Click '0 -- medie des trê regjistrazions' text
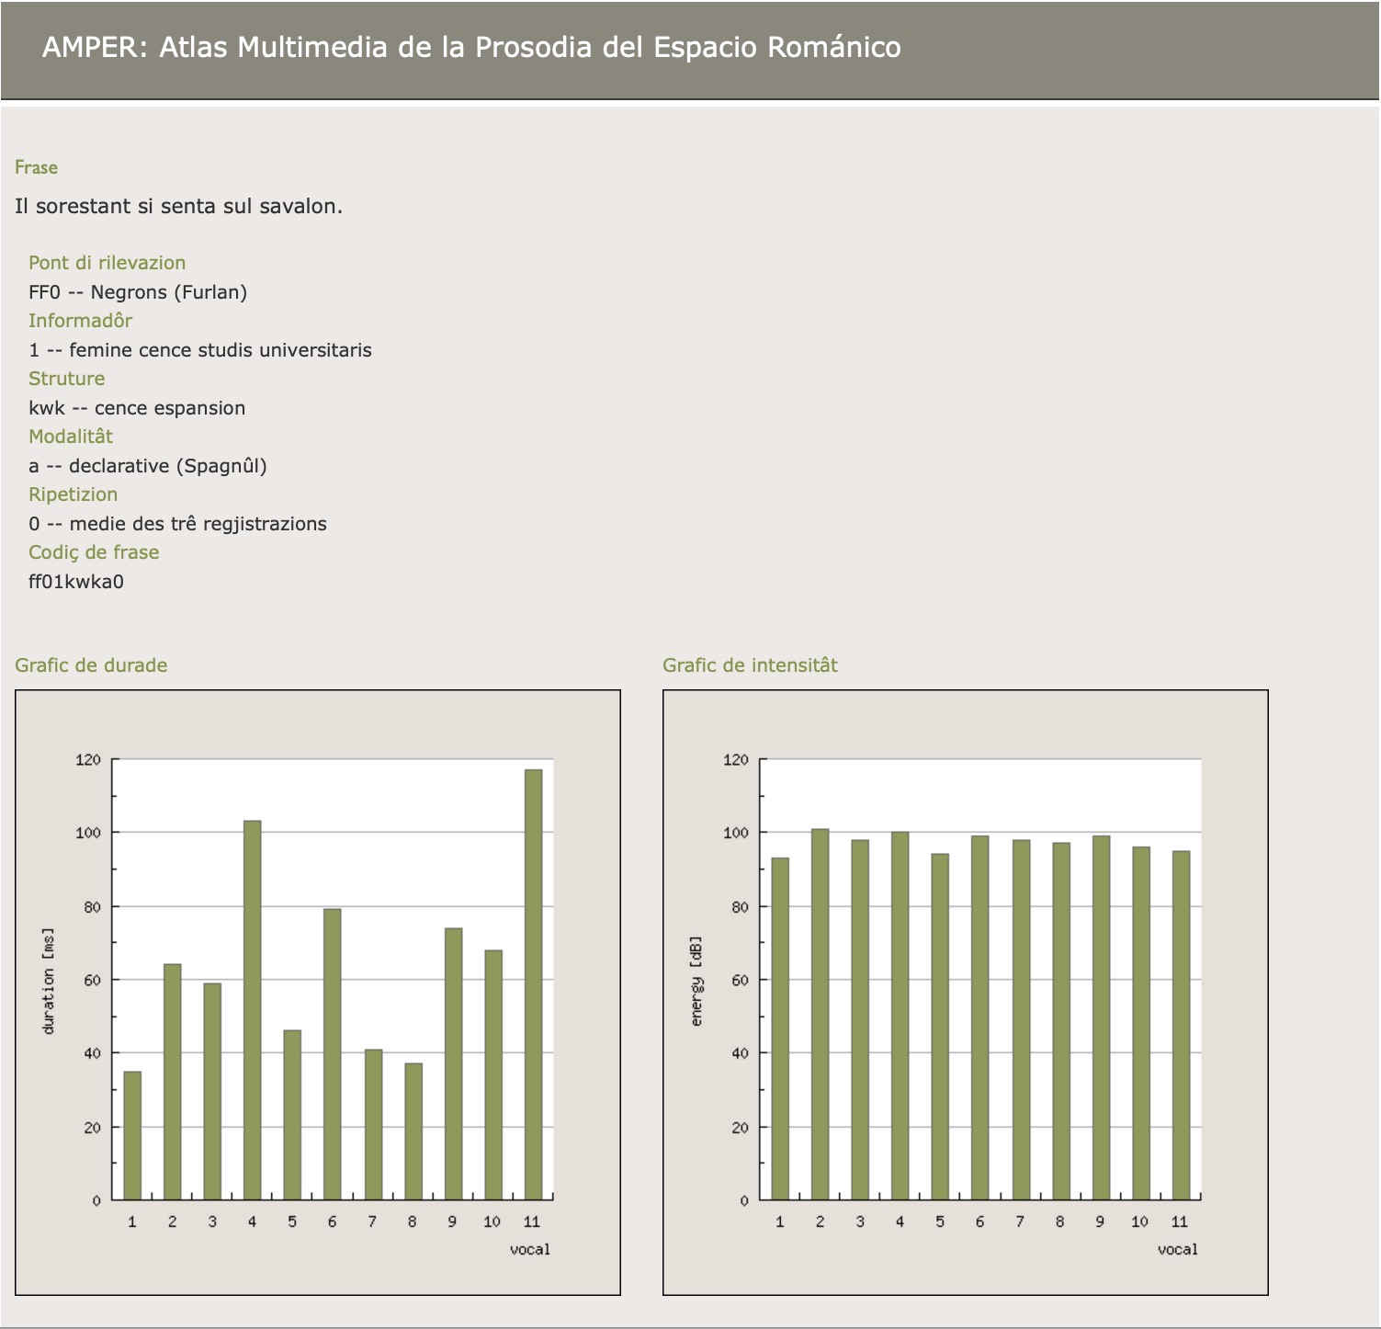This screenshot has height=1329, width=1381. point(177,524)
